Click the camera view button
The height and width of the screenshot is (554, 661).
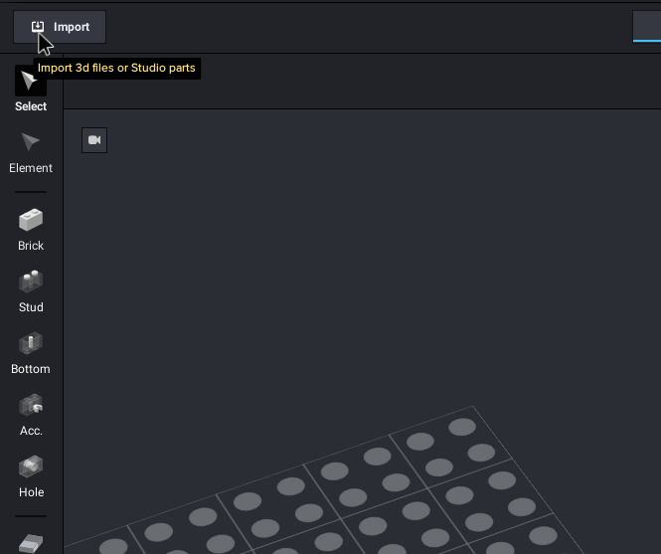coord(94,140)
